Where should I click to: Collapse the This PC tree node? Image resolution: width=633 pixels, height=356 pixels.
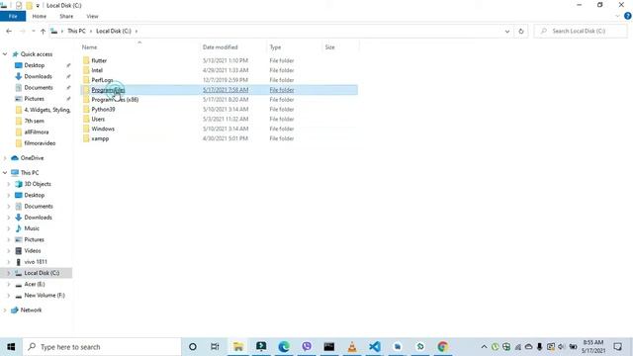tap(5, 173)
